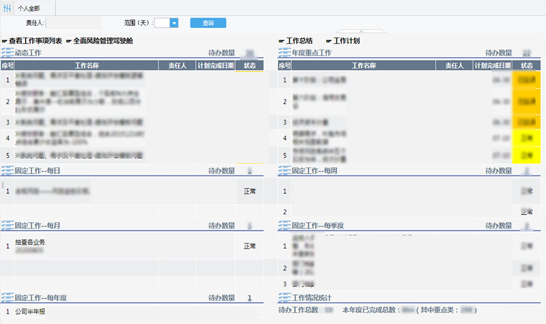Switch to the 个人全部 tab

28,8
